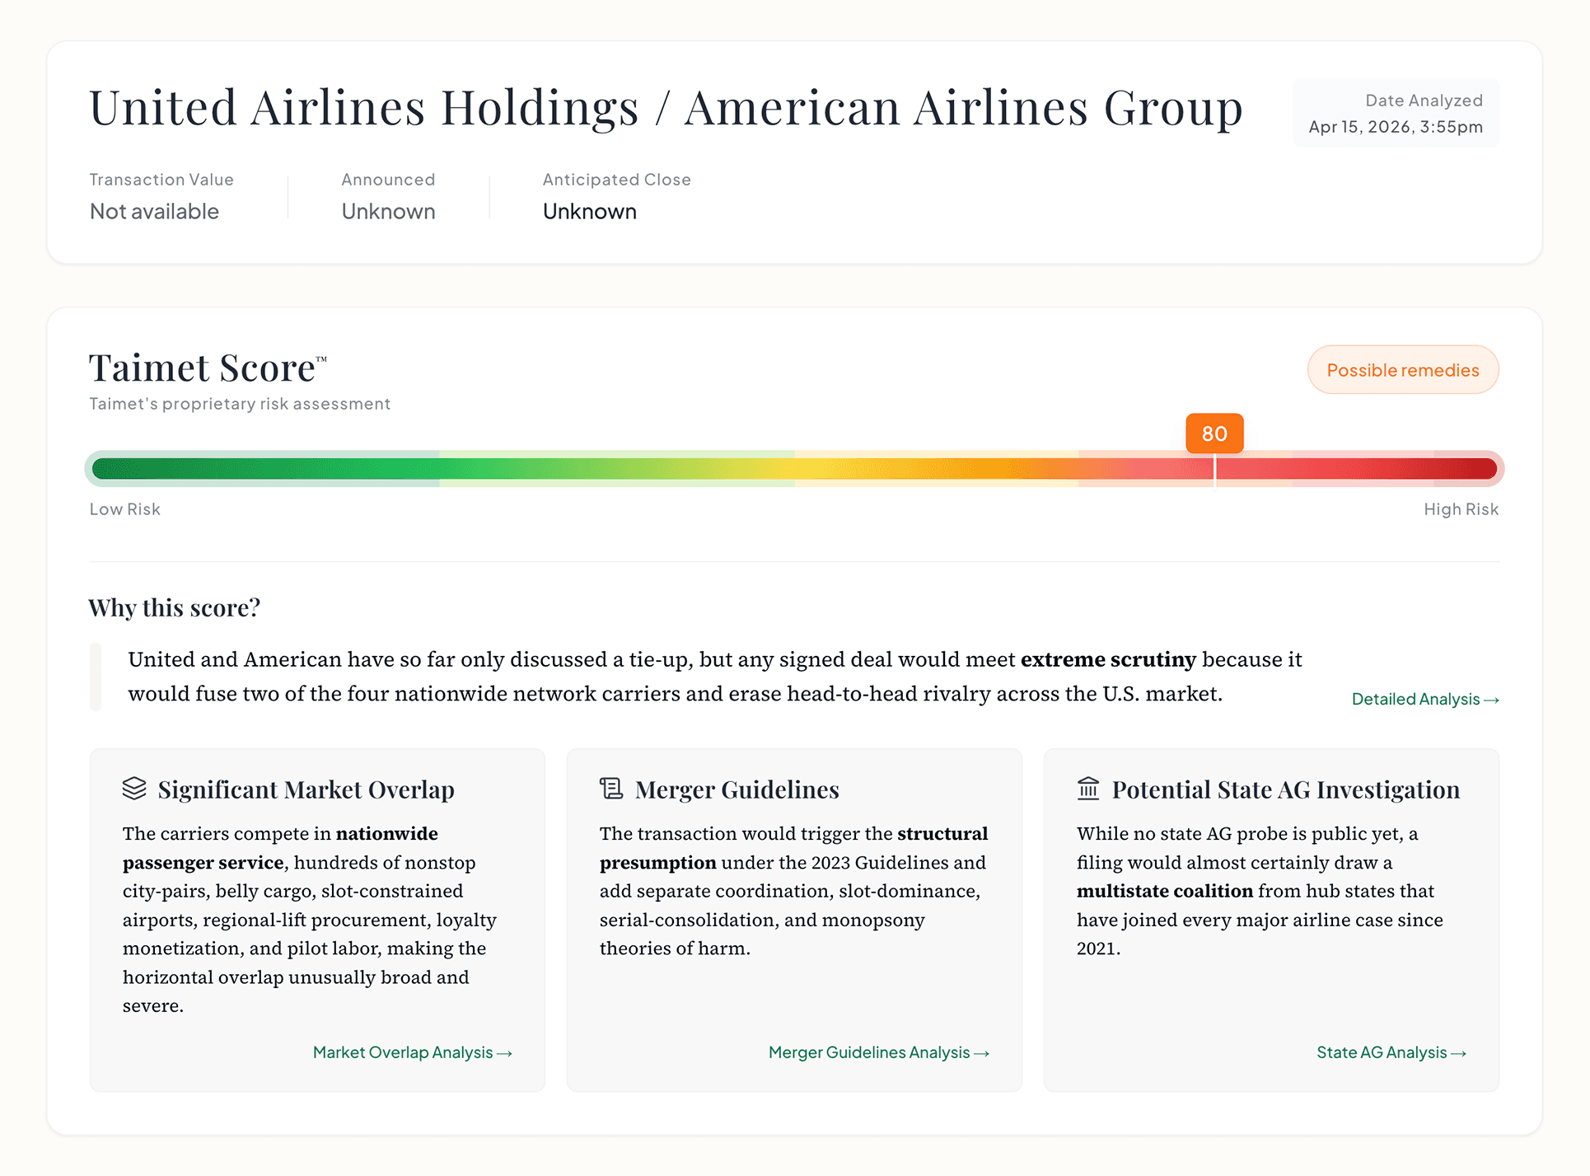Click the 'Low Risk' label
1590x1176 pixels.
(125, 509)
